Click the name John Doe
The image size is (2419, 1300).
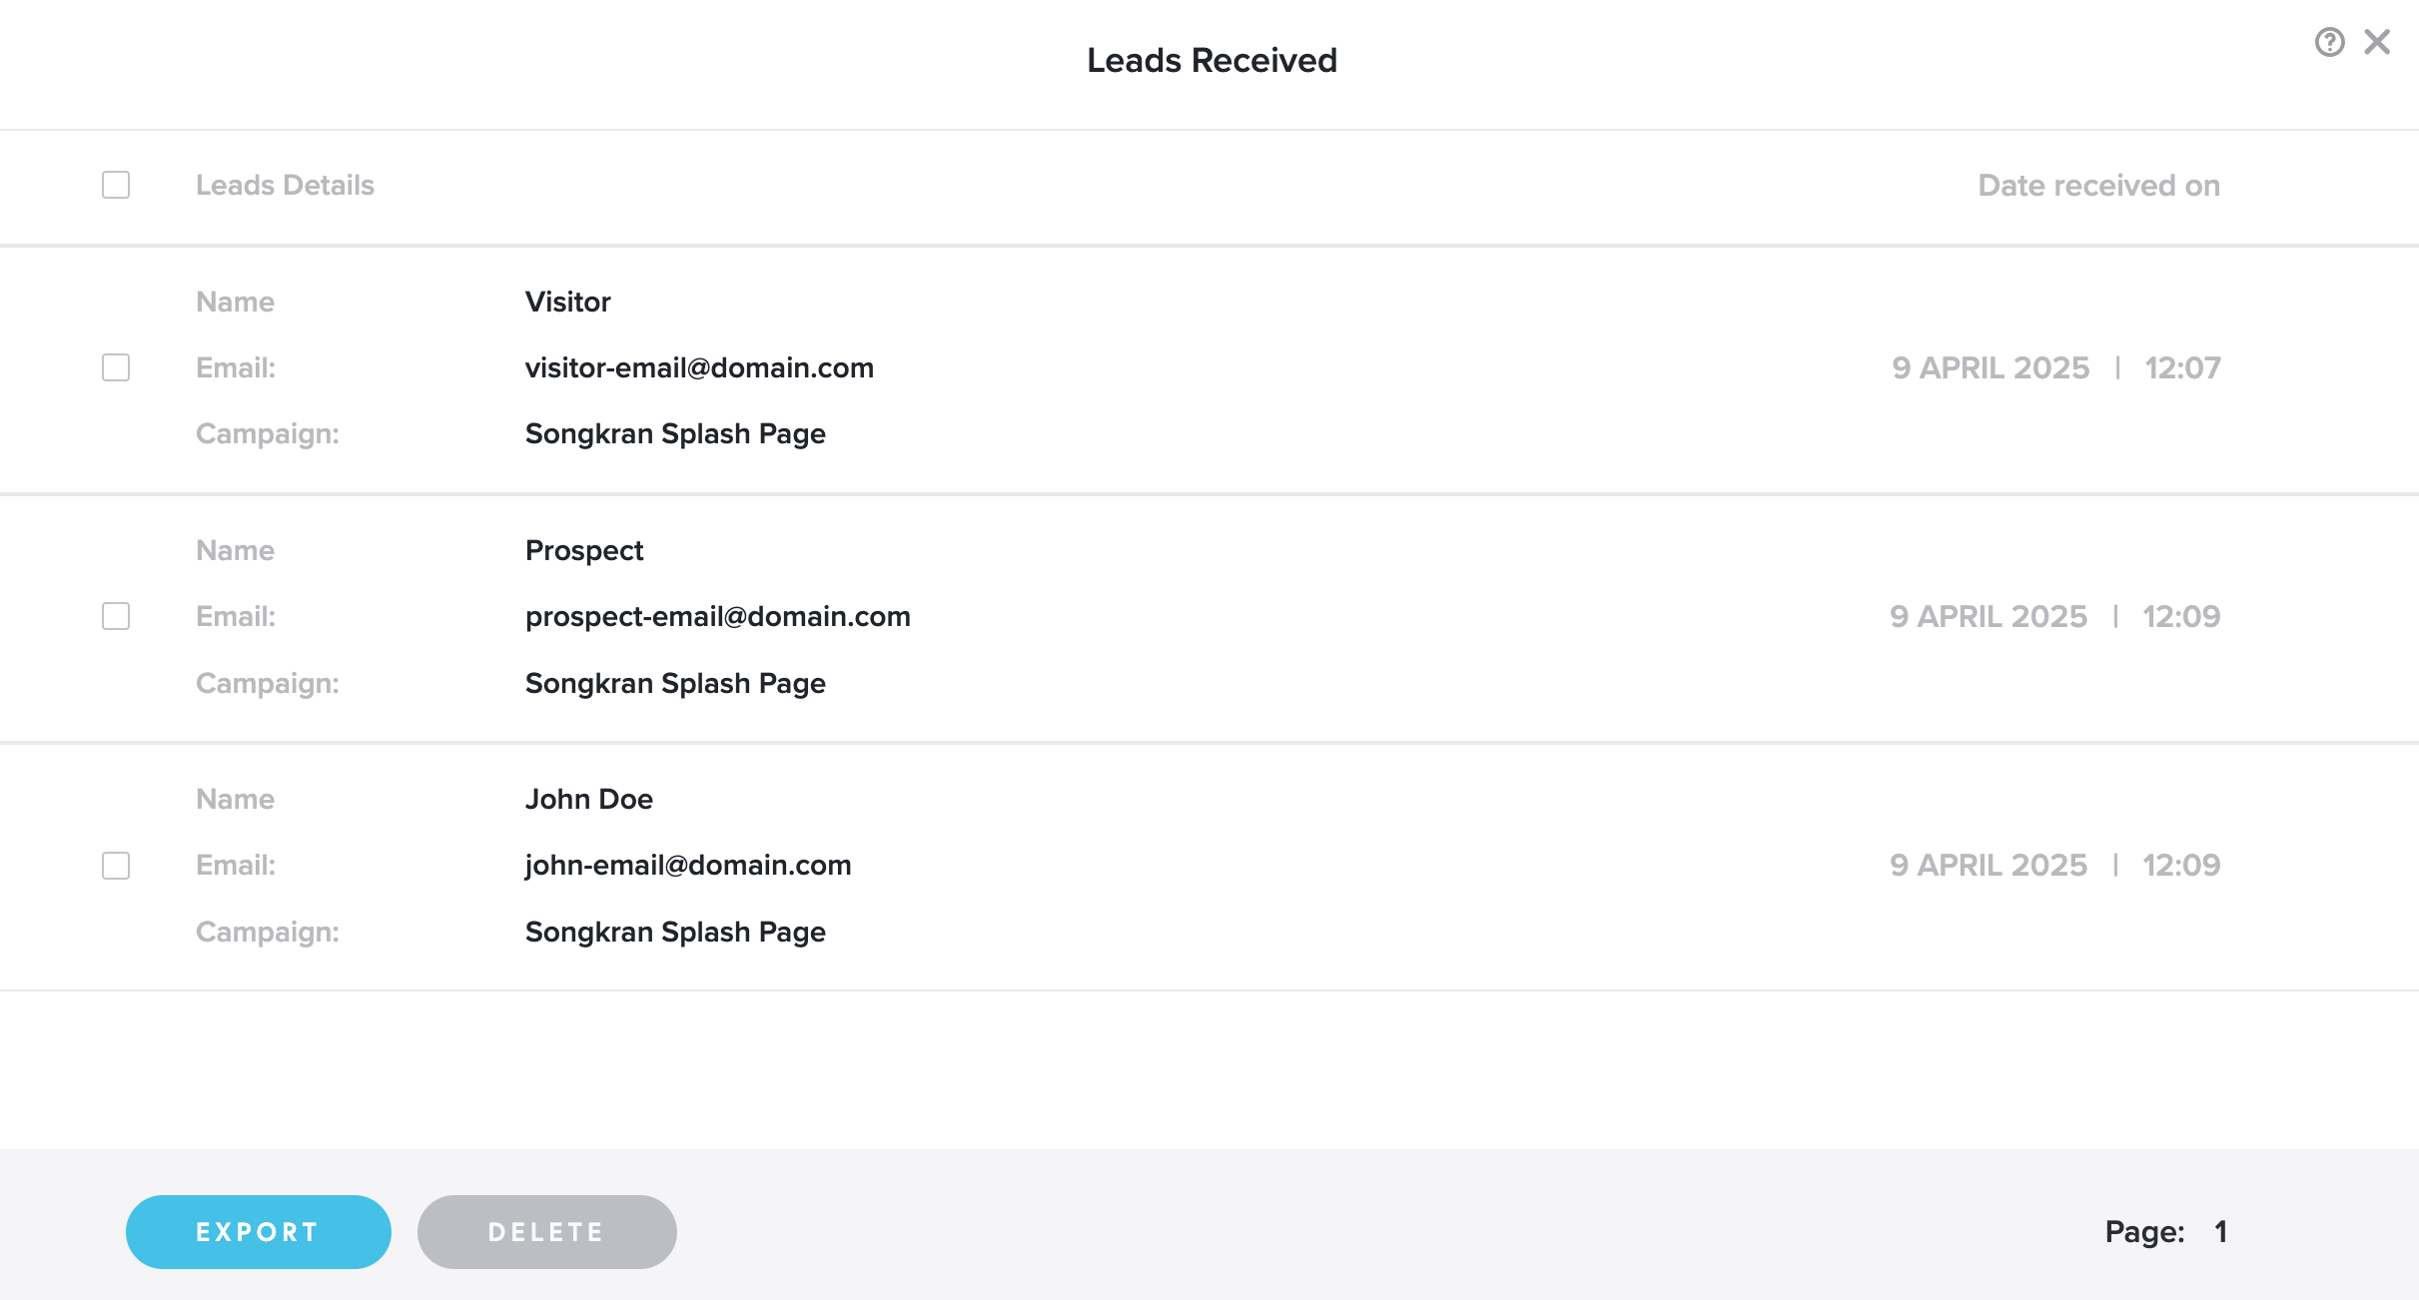click(588, 799)
